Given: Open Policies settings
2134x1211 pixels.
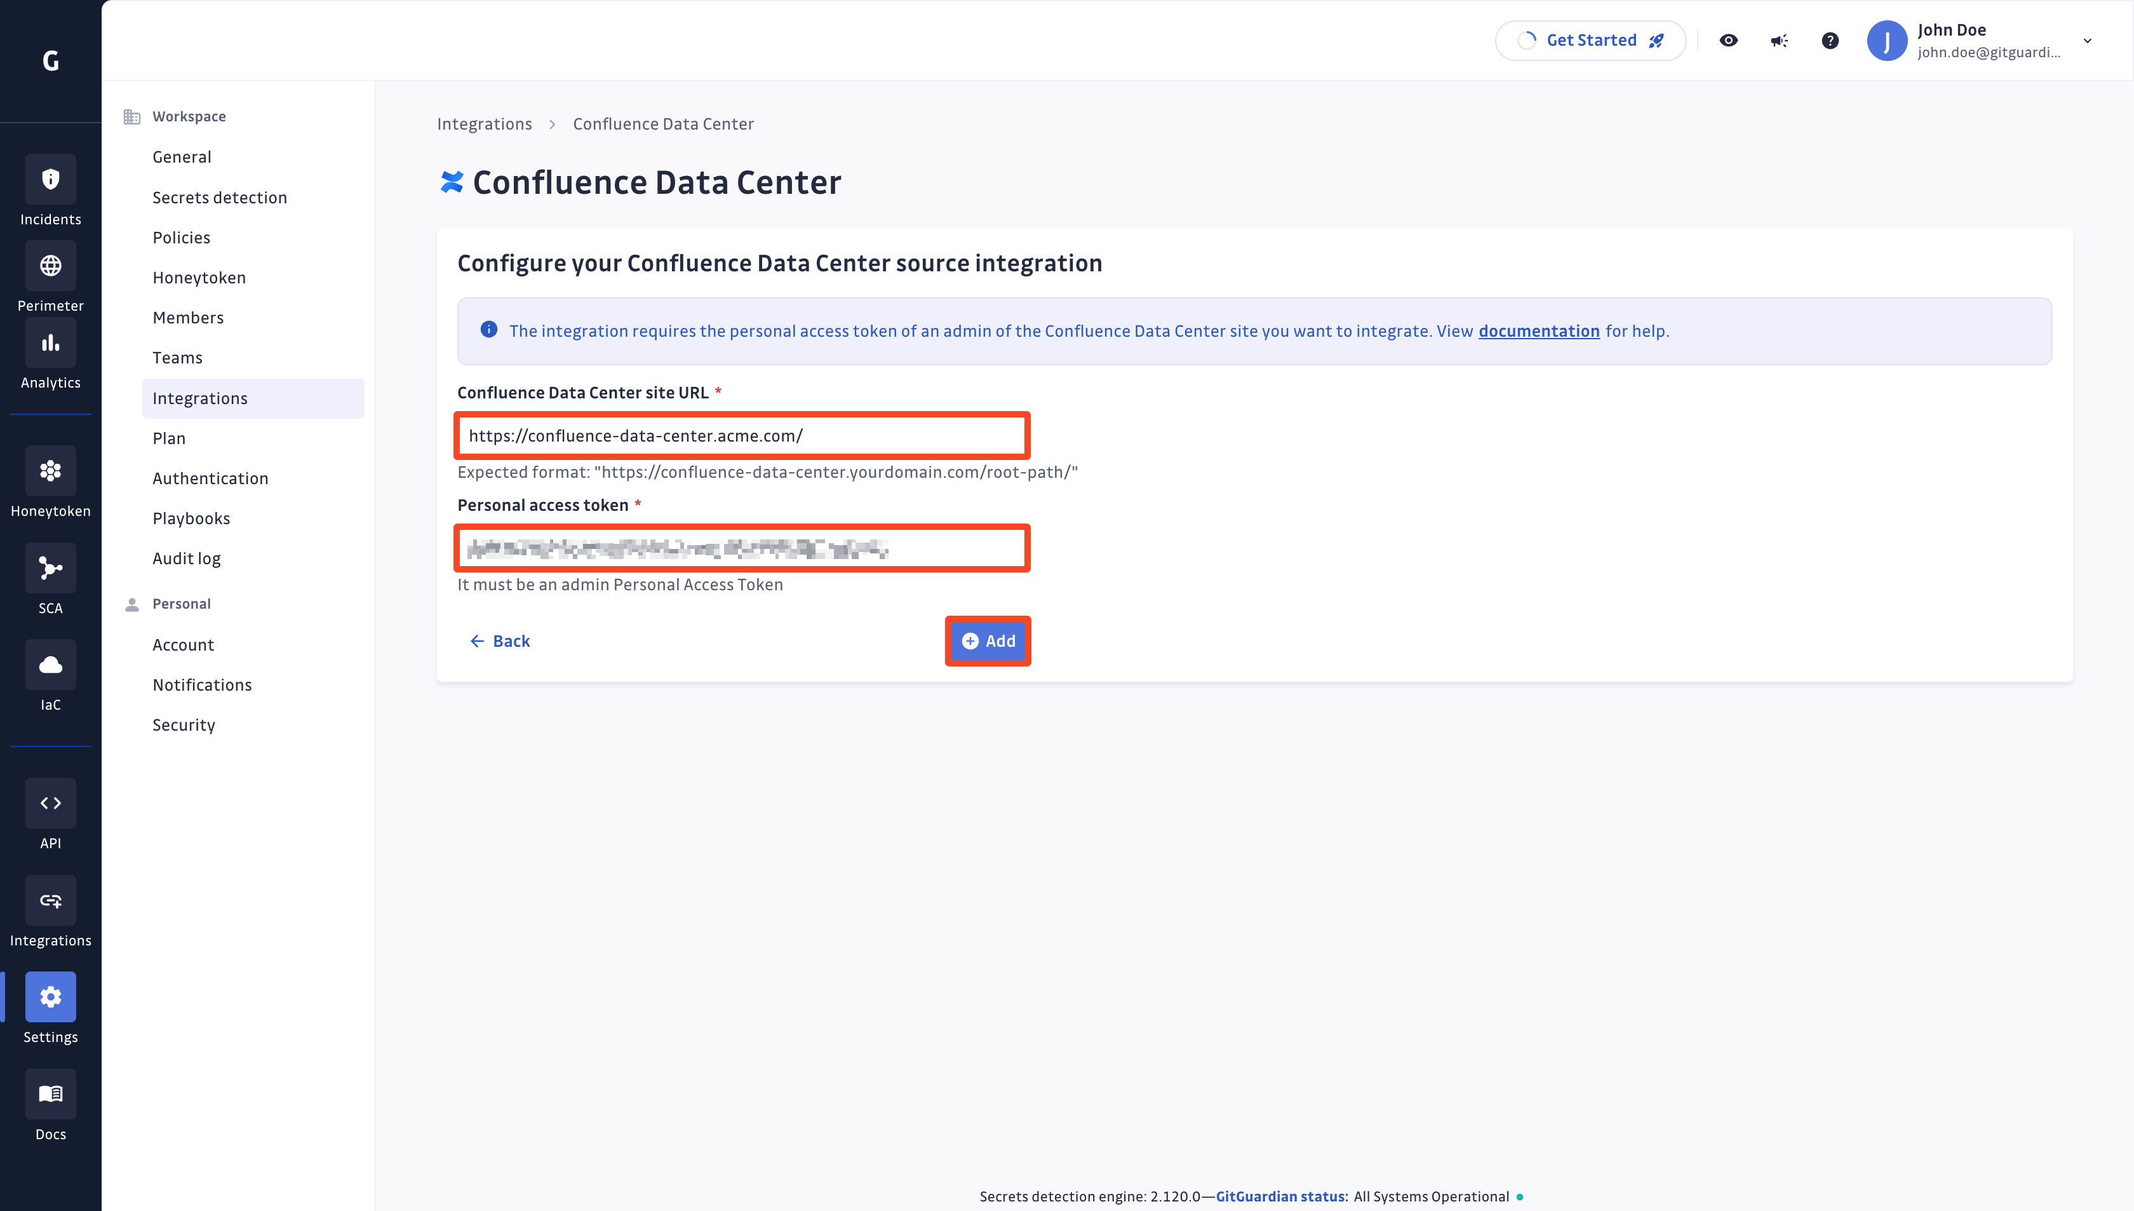Looking at the screenshot, I should pyautogui.click(x=253, y=238).
